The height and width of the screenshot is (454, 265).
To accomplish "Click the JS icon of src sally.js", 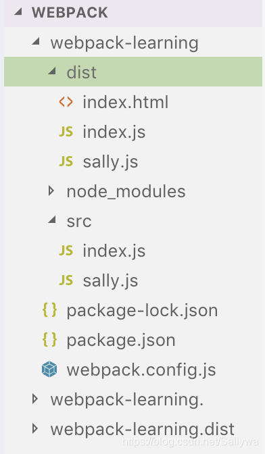I will pyautogui.click(x=66, y=280).
